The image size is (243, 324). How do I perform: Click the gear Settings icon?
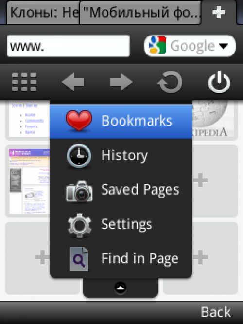click(80, 225)
